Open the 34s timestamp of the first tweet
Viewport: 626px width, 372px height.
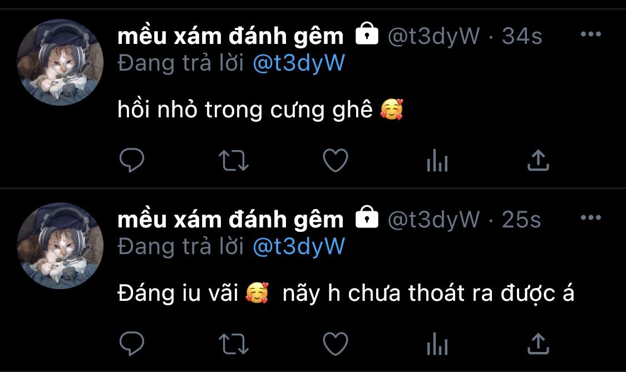click(522, 36)
